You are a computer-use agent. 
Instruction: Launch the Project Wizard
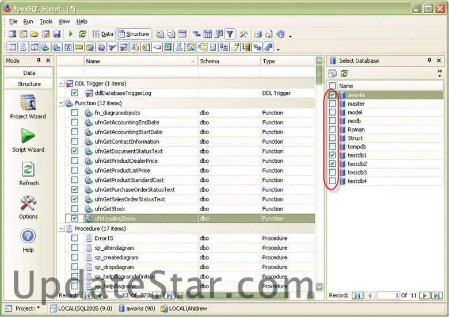click(28, 107)
